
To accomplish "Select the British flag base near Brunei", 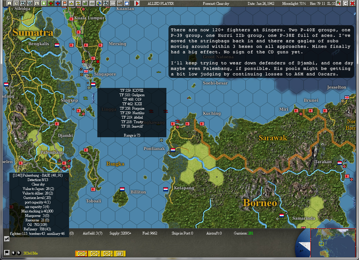I will [x=347, y=98].
